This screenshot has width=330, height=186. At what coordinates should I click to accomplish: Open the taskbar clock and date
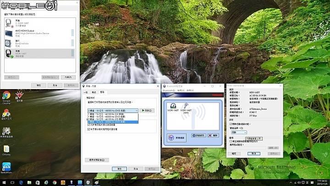click(x=322, y=182)
